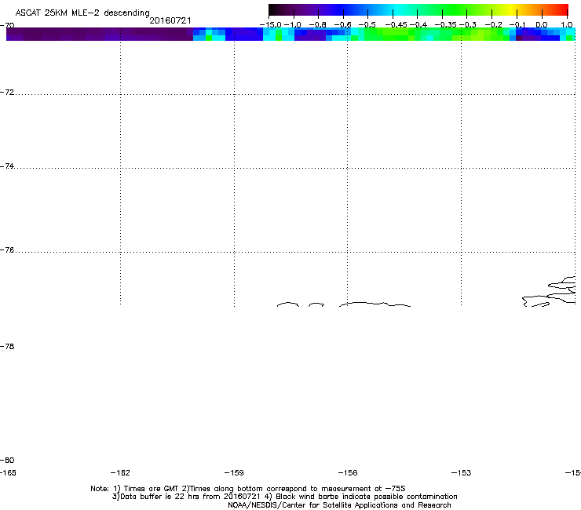Click the longitude label -153

[x=462, y=472]
